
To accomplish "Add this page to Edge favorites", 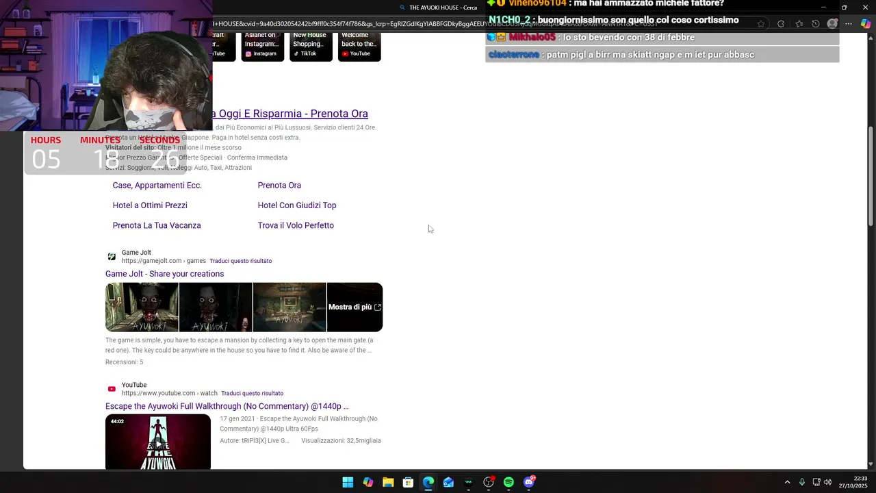I will [x=761, y=24].
